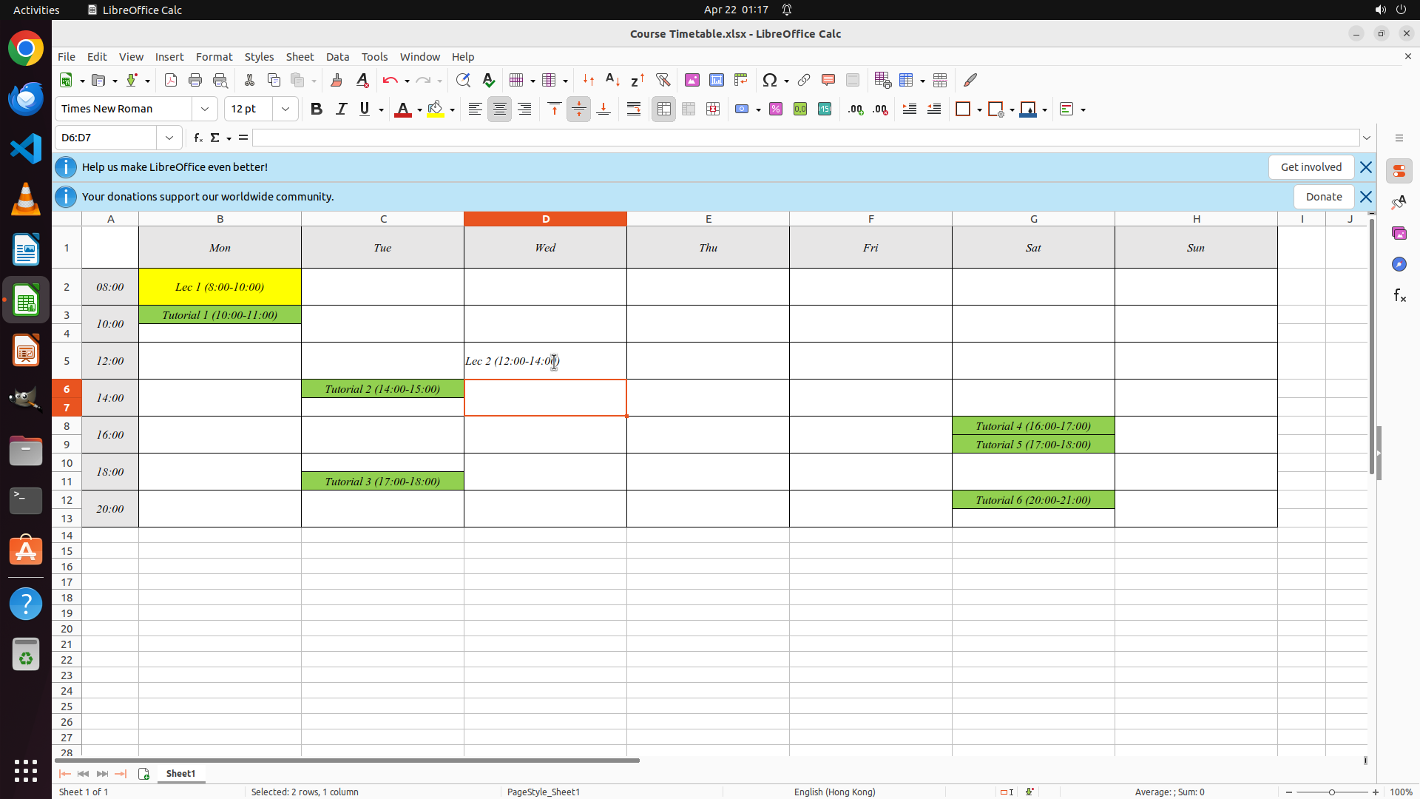Open the sidebar Functions panel
The height and width of the screenshot is (799, 1420).
(1399, 296)
